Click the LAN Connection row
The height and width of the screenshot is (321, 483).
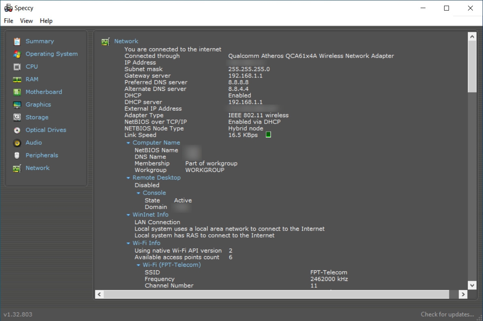[x=157, y=222]
